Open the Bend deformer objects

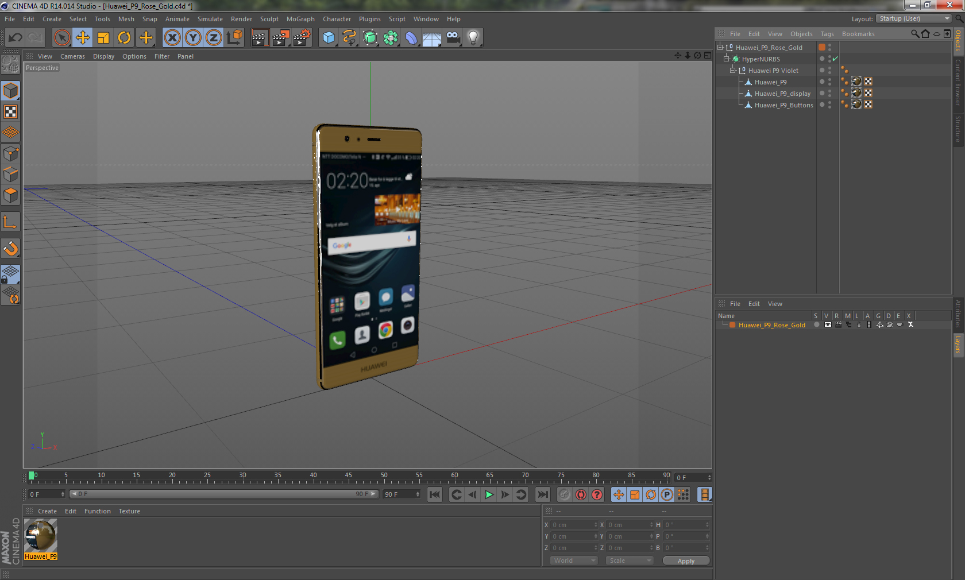411,38
